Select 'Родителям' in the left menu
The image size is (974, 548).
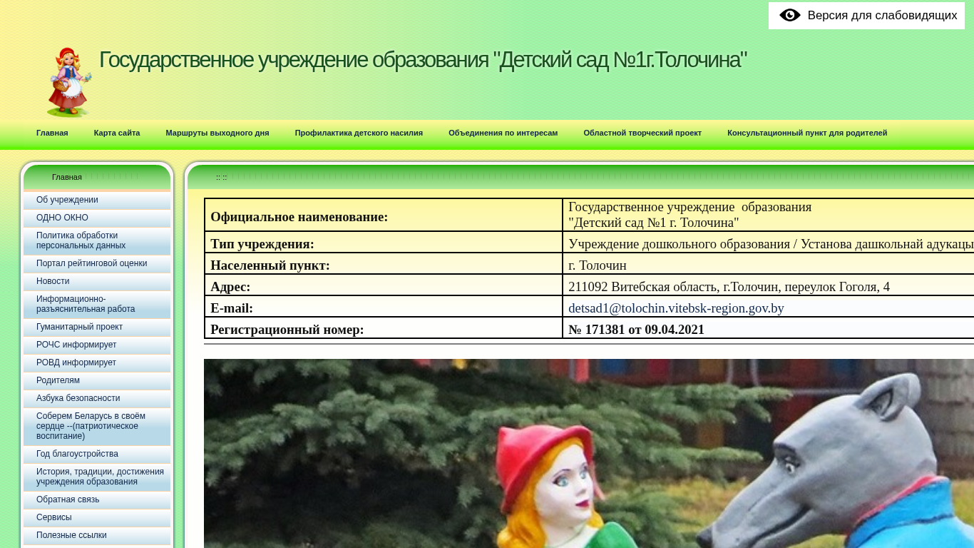(58, 380)
